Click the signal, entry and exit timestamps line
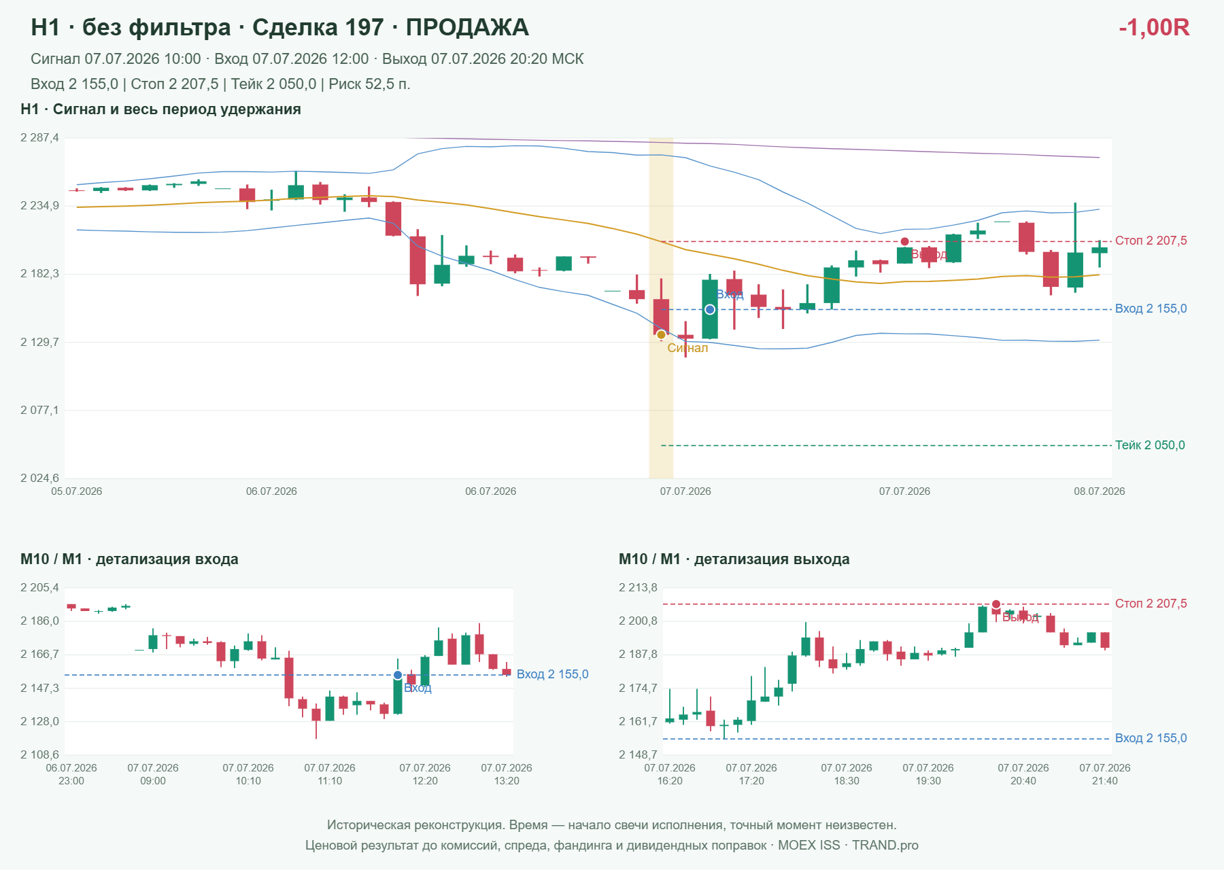Image resolution: width=1224 pixels, height=870 pixels. click(307, 59)
